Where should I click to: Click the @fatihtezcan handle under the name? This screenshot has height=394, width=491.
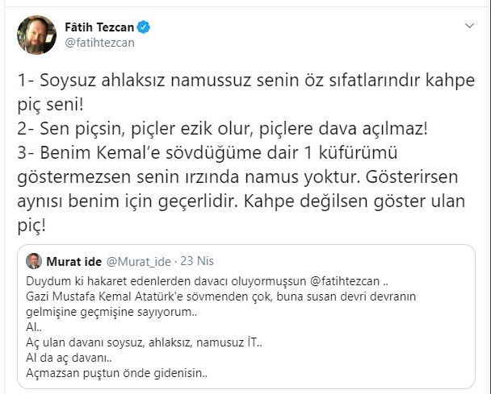[x=99, y=43]
